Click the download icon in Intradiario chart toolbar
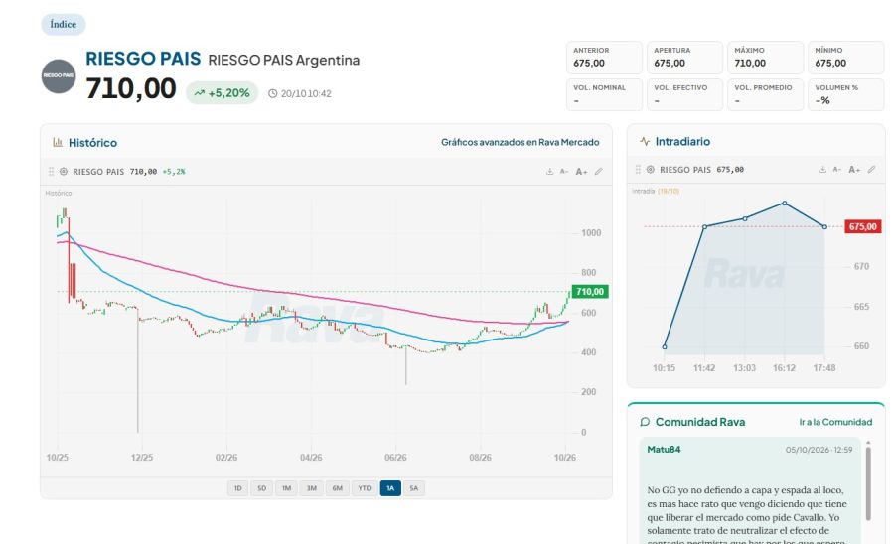 click(822, 169)
